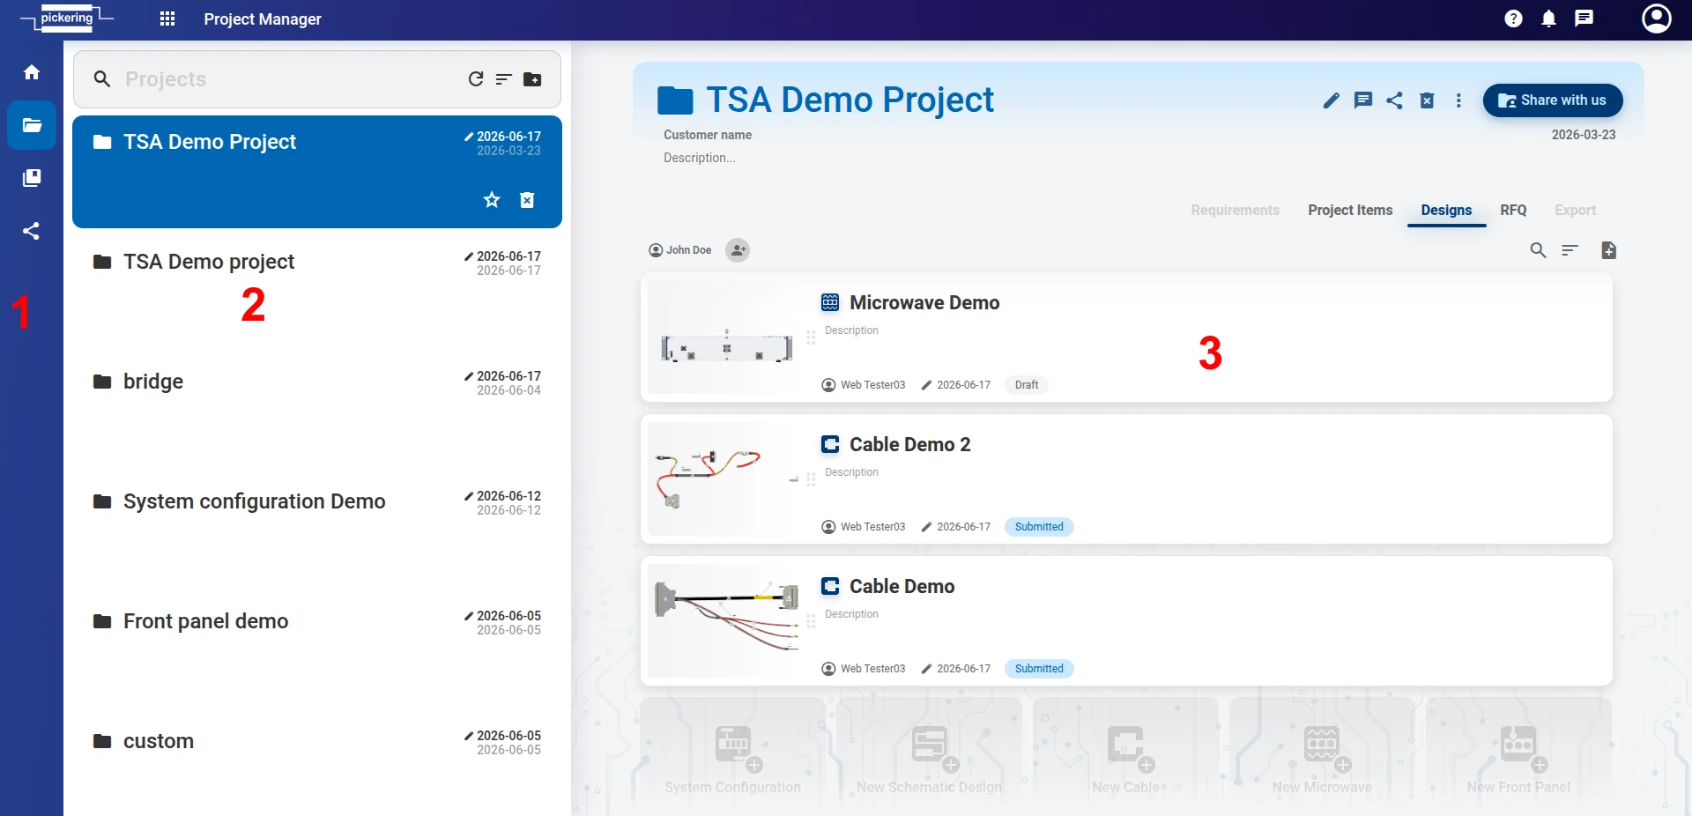Viewport: 1692px width, 816px height.
Task: Switch to the RFQ tab
Action: [x=1513, y=210]
